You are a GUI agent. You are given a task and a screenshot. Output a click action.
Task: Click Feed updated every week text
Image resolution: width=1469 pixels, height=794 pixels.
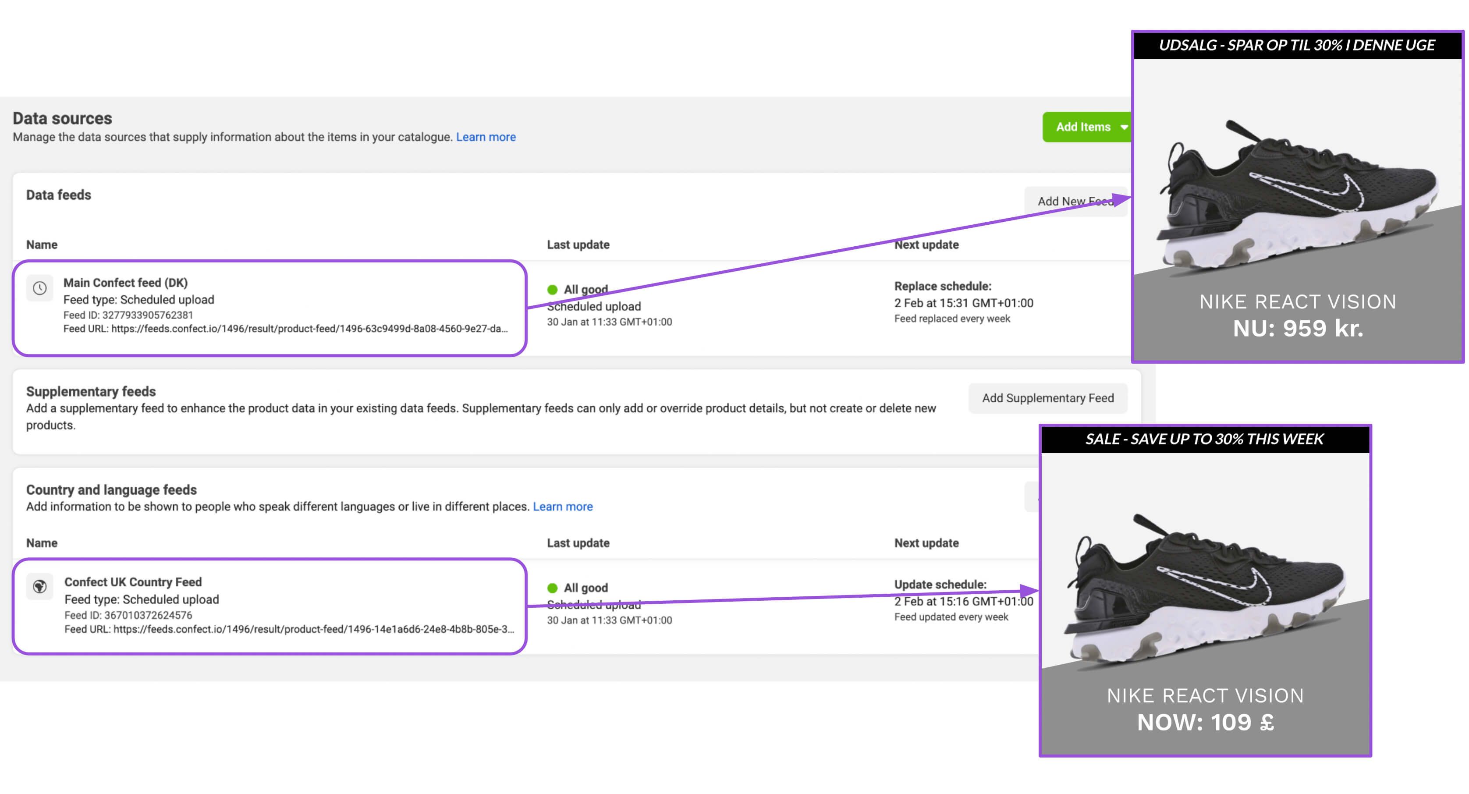951,617
